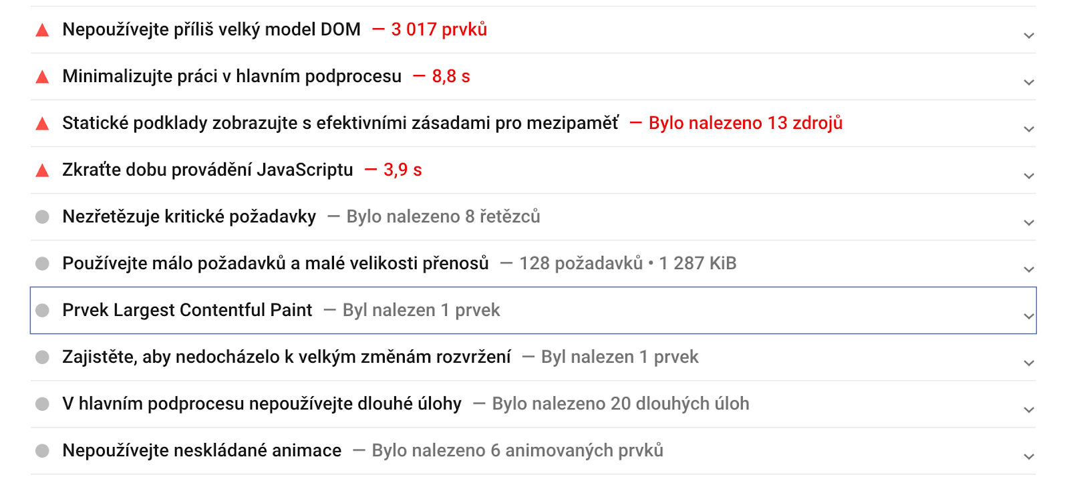Open the 'Statické podklady zobrazujte s efektivními zásadami' audit
Viewport: 1069px width, 485px height.
(x=340, y=123)
